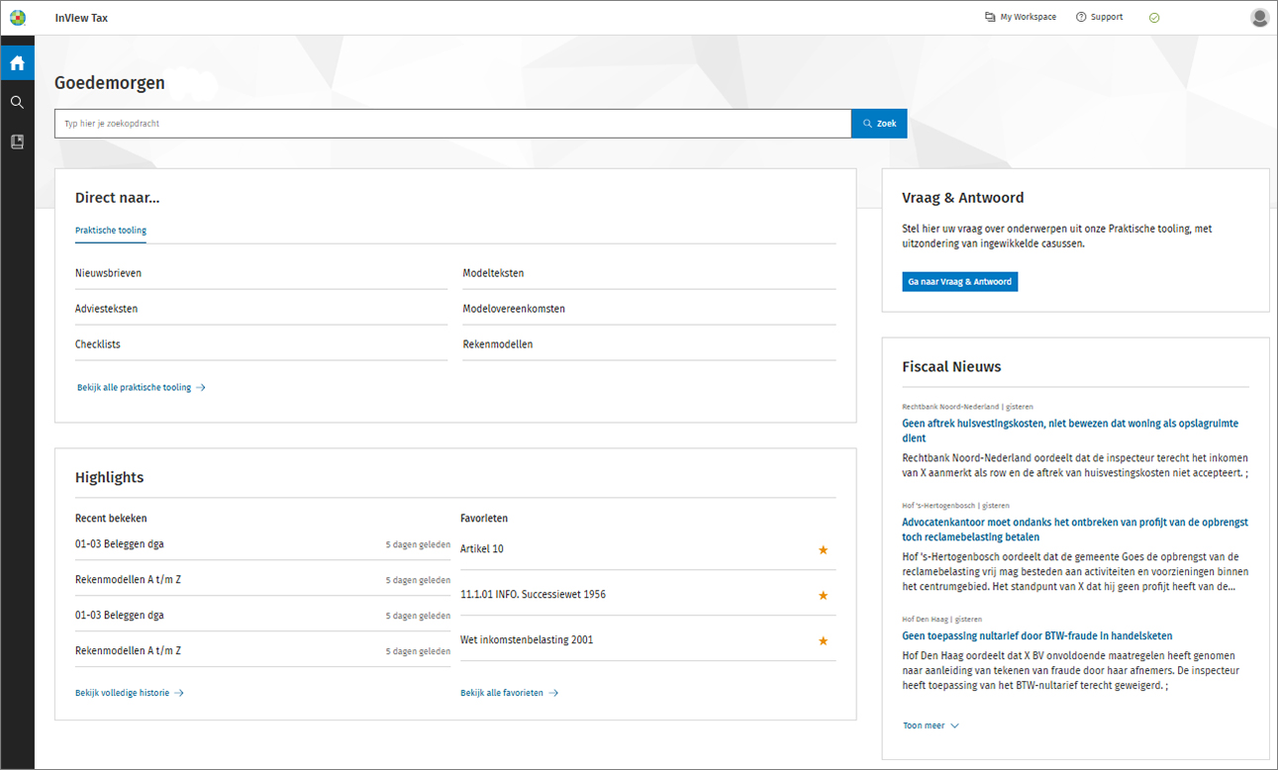Open Bekijk alle praktische tooling link
The image size is (1278, 770).
[x=141, y=388]
